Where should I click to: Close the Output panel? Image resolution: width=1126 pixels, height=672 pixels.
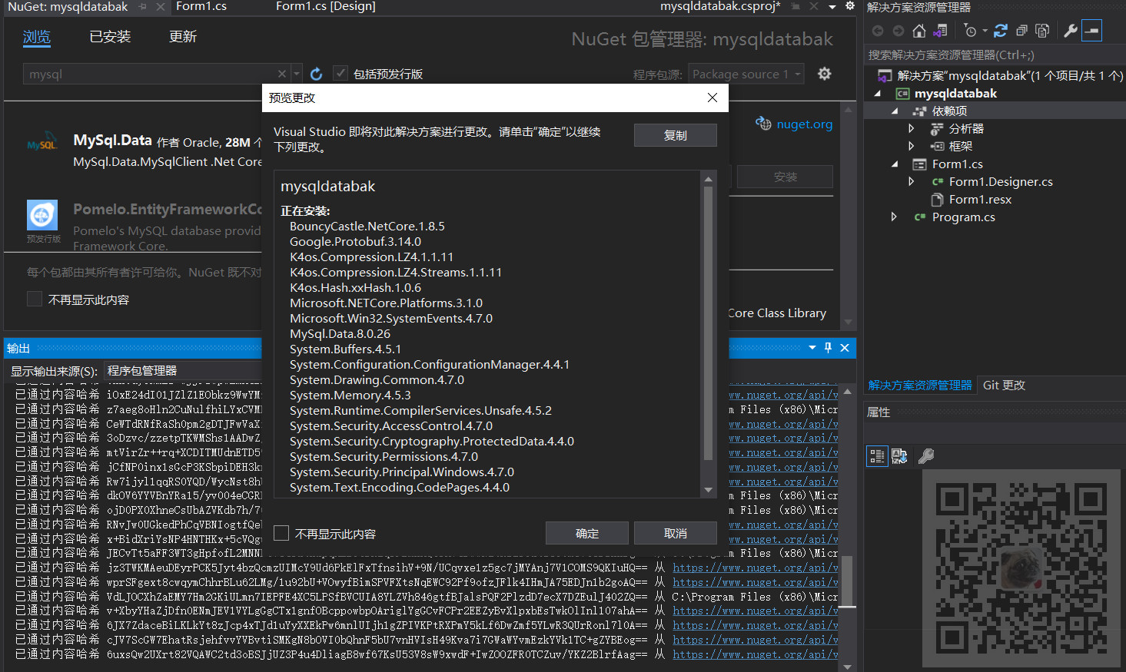[x=845, y=348]
